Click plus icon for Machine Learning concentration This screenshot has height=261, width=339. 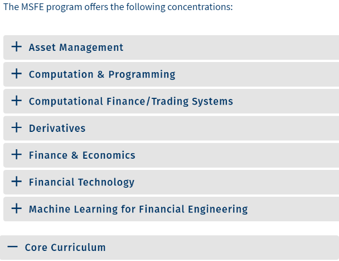point(17,208)
